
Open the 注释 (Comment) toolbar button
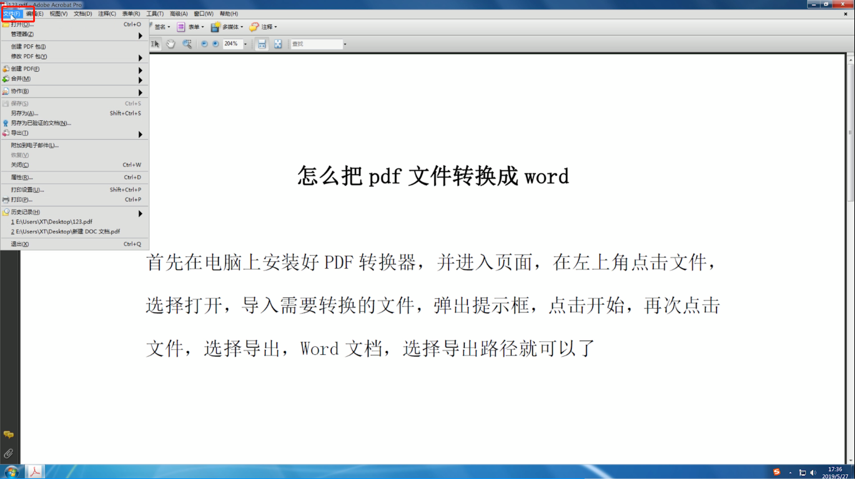[x=263, y=27]
